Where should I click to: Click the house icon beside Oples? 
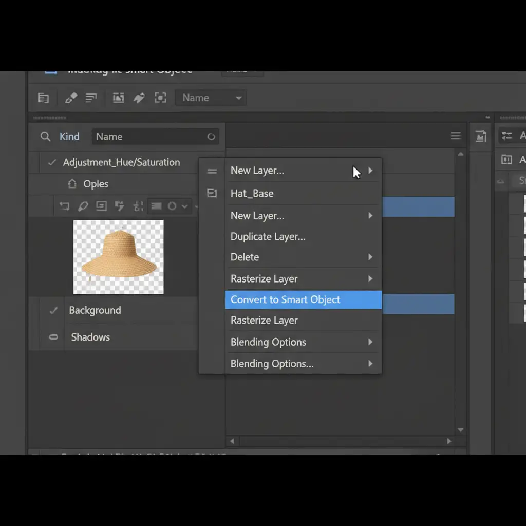pyautogui.click(x=72, y=184)
